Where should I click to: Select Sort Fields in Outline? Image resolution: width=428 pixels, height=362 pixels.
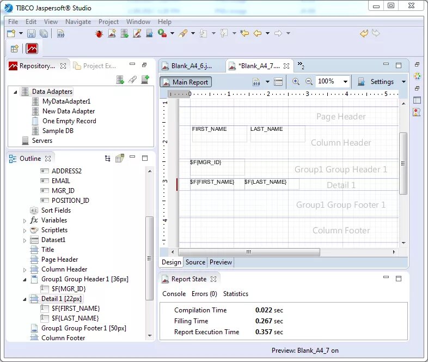pos(56,210)
